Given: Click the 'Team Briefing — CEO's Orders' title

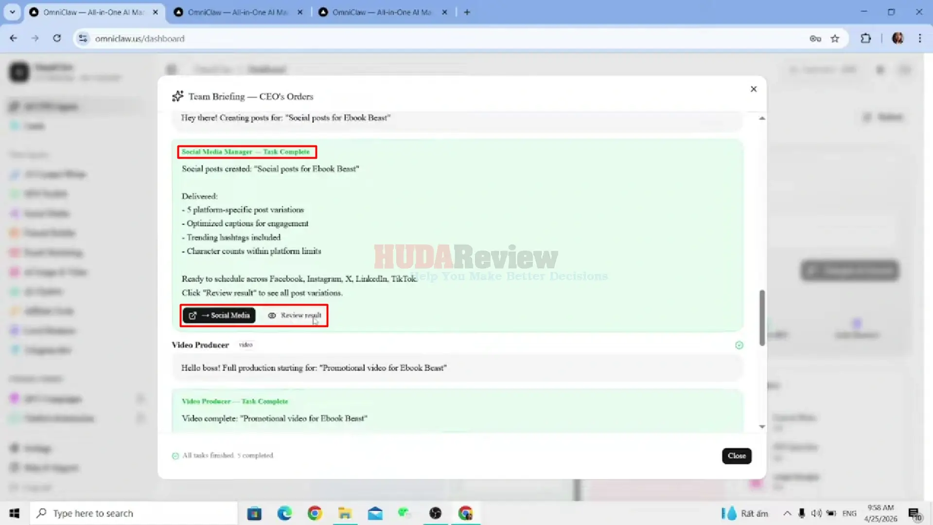Looking at the screenshot, I should 251,96.
